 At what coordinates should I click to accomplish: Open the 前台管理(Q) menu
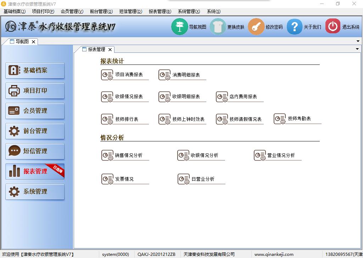point(101,11)
